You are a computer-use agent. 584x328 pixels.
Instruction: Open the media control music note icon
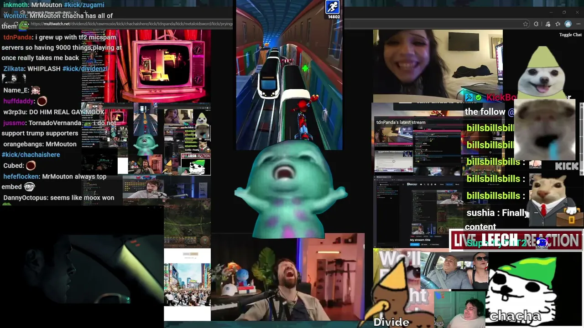(547, 24)
